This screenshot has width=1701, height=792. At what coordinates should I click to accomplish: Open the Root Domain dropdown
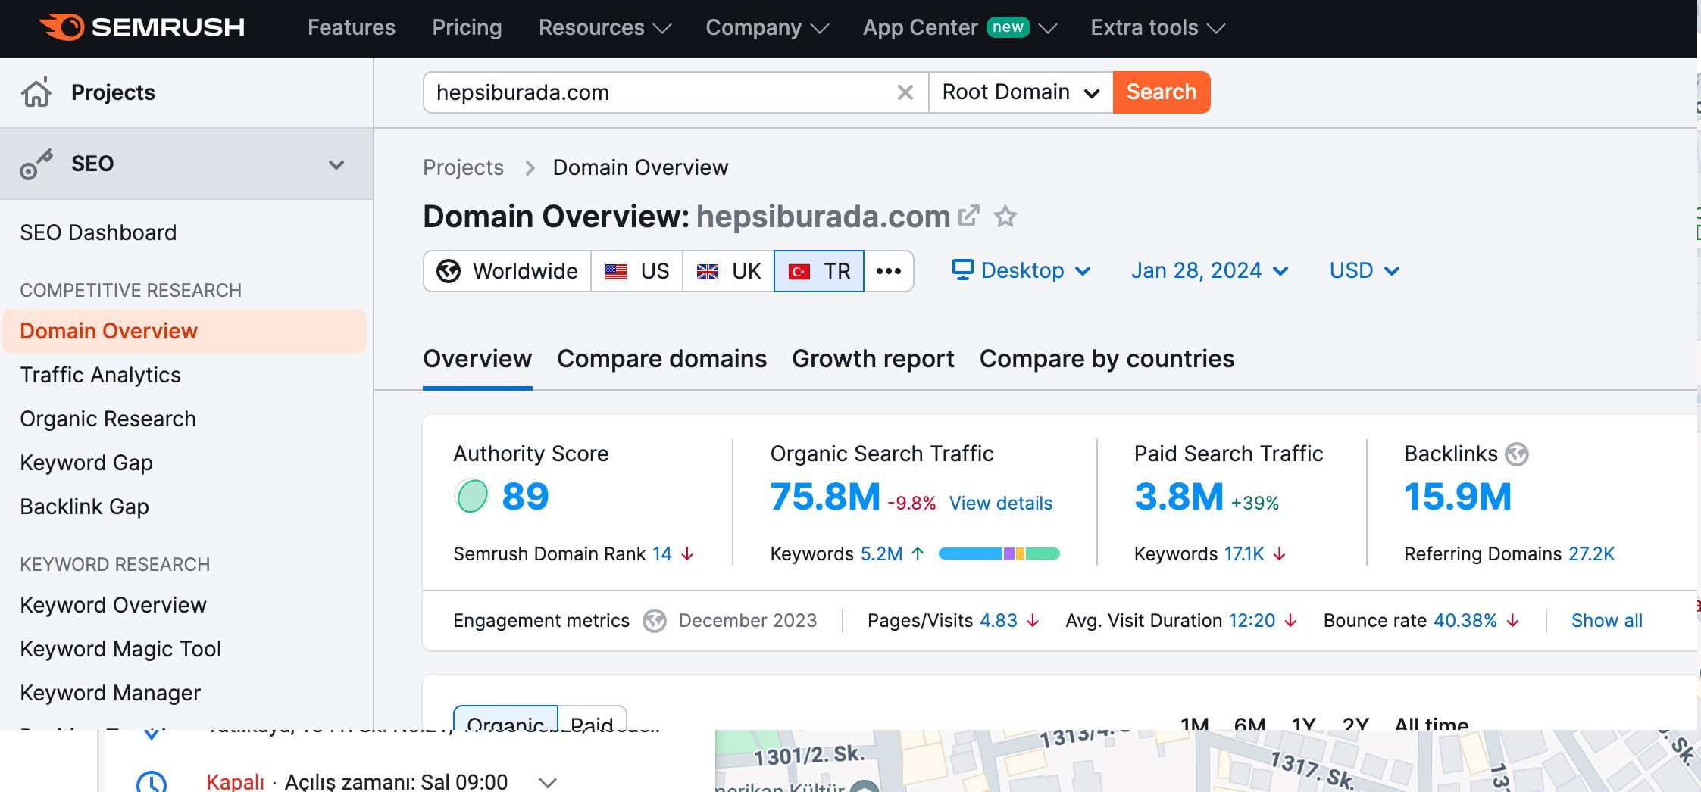pos(1020,92)
